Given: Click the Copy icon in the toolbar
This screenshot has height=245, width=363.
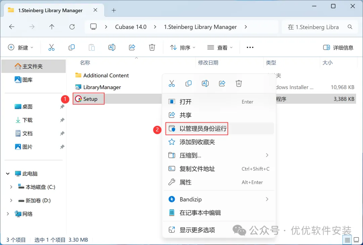Looking at the screenshot, I should tap(72, 47).
